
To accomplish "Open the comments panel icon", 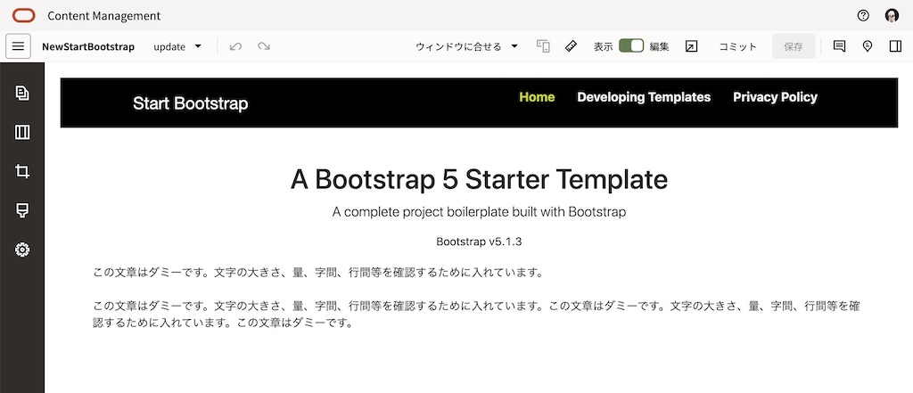I will click(x=839, y=46).
